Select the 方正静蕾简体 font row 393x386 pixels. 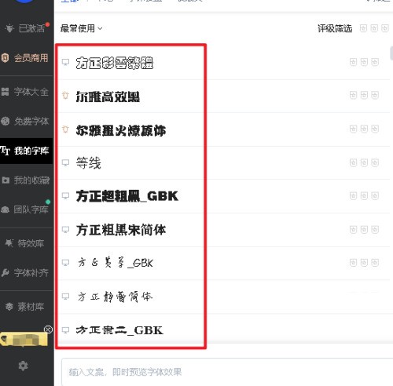coord(223,297)
